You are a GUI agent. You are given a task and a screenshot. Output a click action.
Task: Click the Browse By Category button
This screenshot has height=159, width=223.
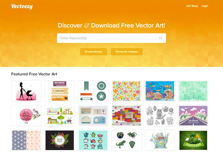pos(127,52)
